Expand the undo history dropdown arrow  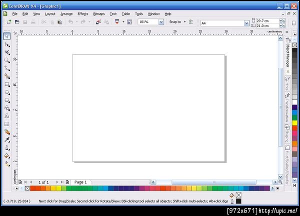[x=76, y=22]
